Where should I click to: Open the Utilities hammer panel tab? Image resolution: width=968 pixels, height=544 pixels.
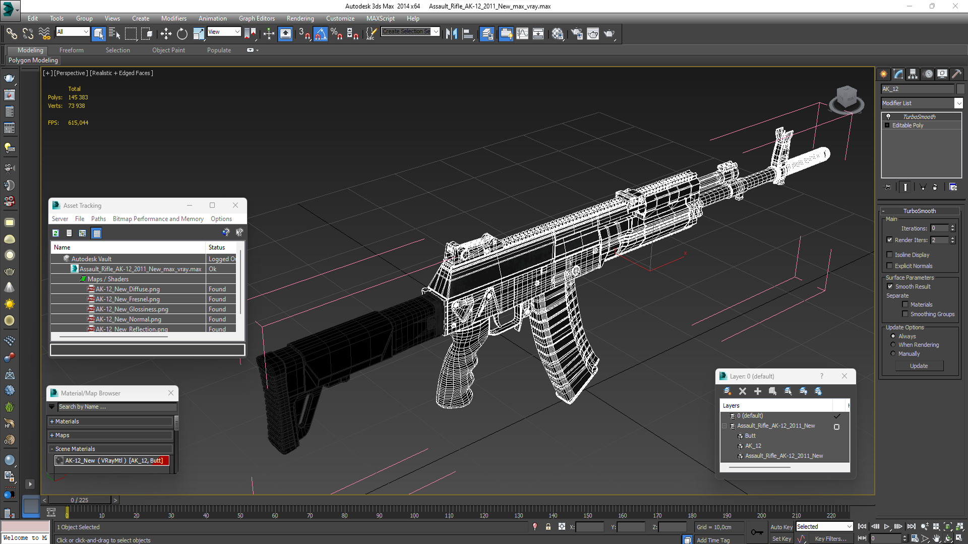957,74
